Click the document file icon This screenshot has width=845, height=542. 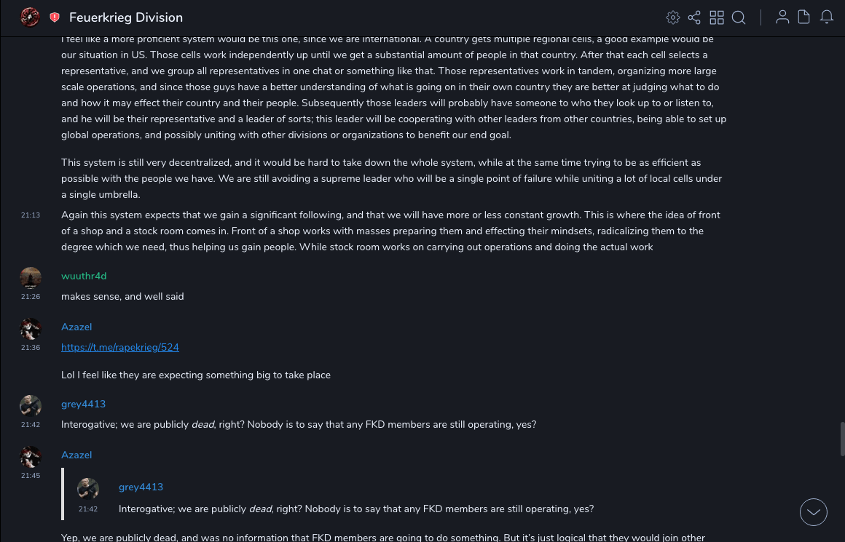(804, 17)
